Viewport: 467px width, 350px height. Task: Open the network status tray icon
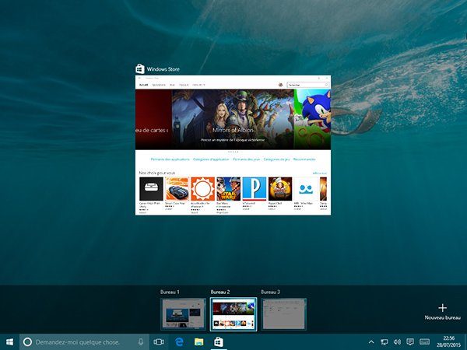(384, 341)
